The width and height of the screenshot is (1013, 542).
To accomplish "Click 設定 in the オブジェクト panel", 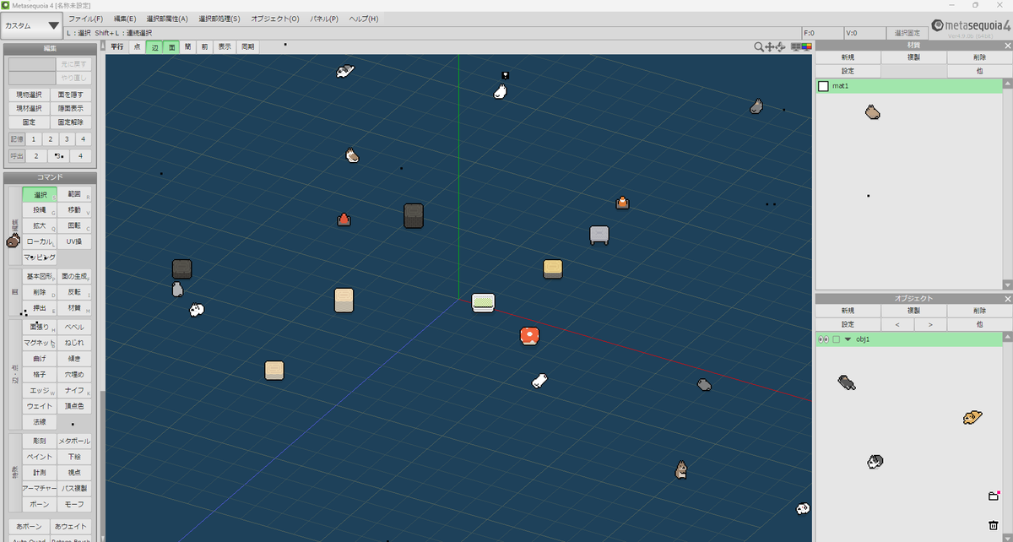I will pos(848,324).
